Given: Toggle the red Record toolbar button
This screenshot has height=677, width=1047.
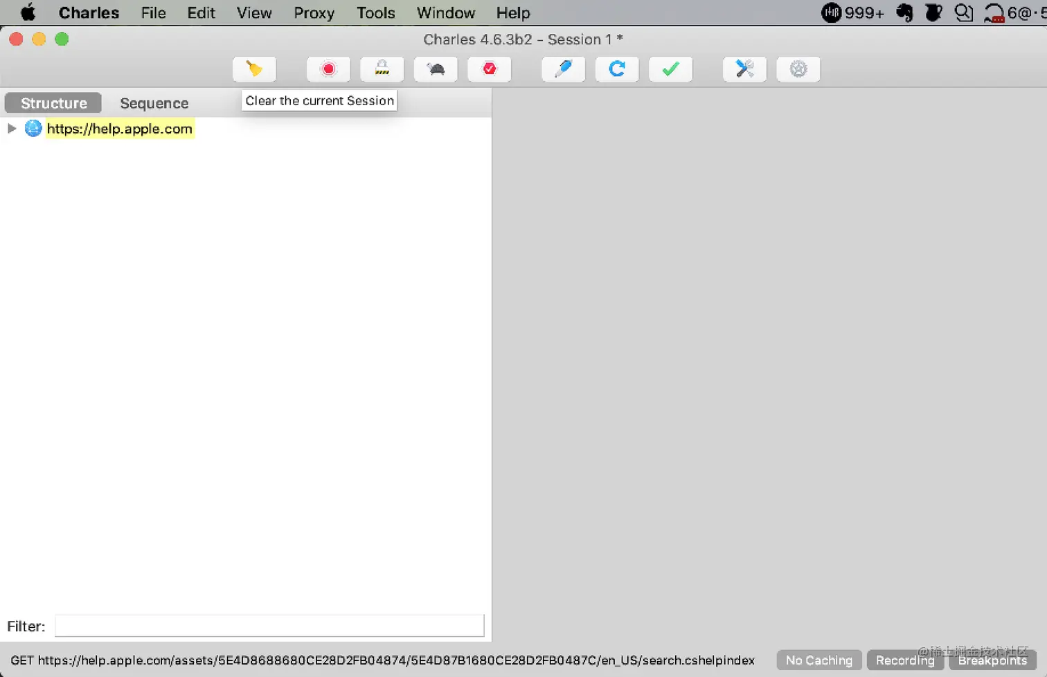Looking at the screenshot, I should click(x=328, y=69).
